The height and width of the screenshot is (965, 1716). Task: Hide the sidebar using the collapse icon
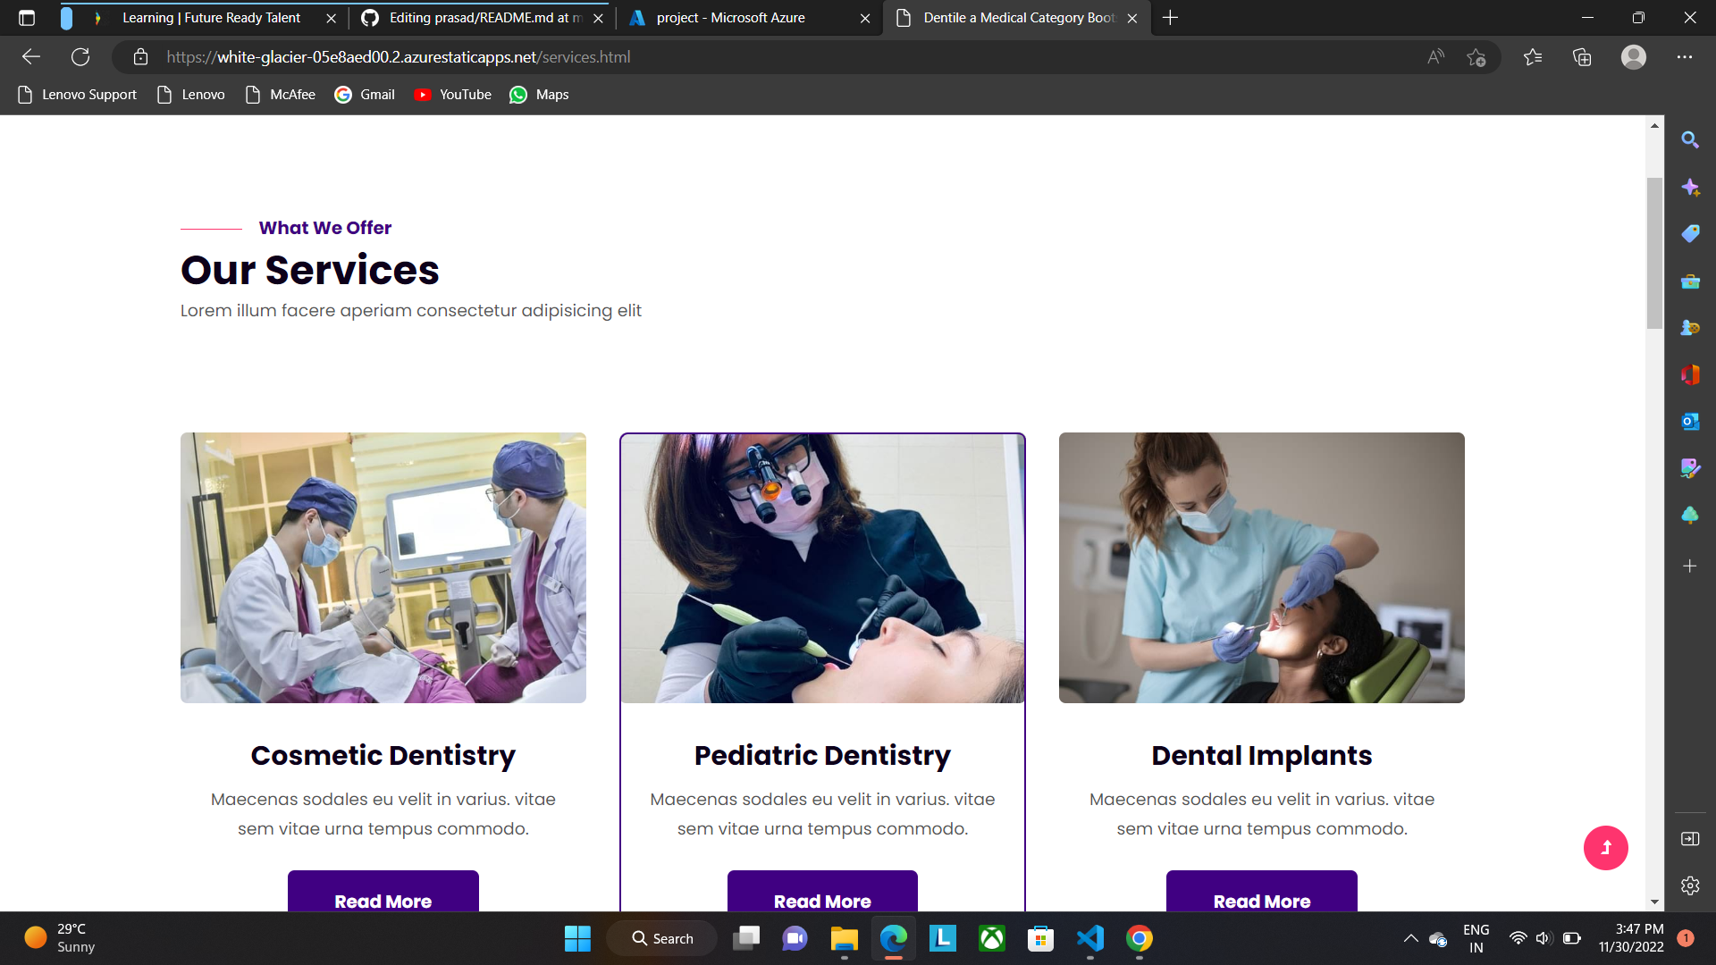(x=1690, y=839)
